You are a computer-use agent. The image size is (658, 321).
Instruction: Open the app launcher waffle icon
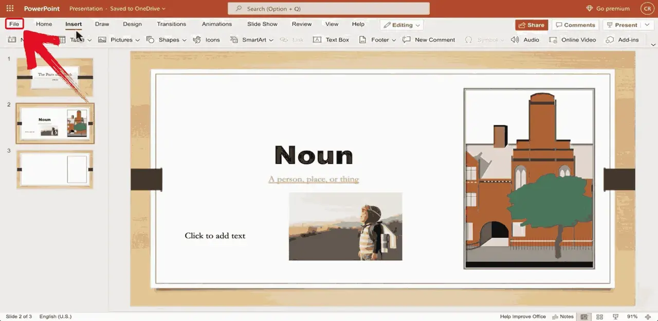coord(10,8)
